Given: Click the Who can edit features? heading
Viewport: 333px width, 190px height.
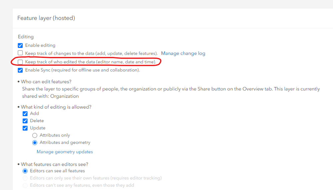Looking at the screenshot, I should (46, 82).
